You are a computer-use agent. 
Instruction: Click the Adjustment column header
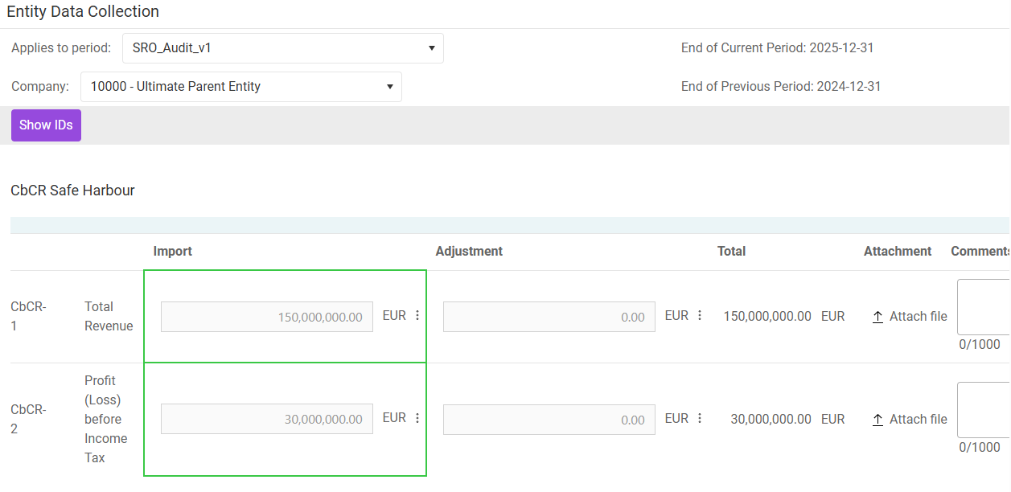coord(469,252)
